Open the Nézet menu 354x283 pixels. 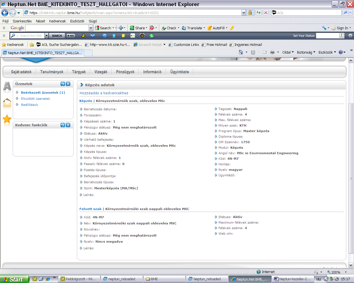click(x=40, y=21)
